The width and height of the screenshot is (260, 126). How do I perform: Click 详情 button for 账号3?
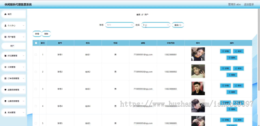(226, 86)
